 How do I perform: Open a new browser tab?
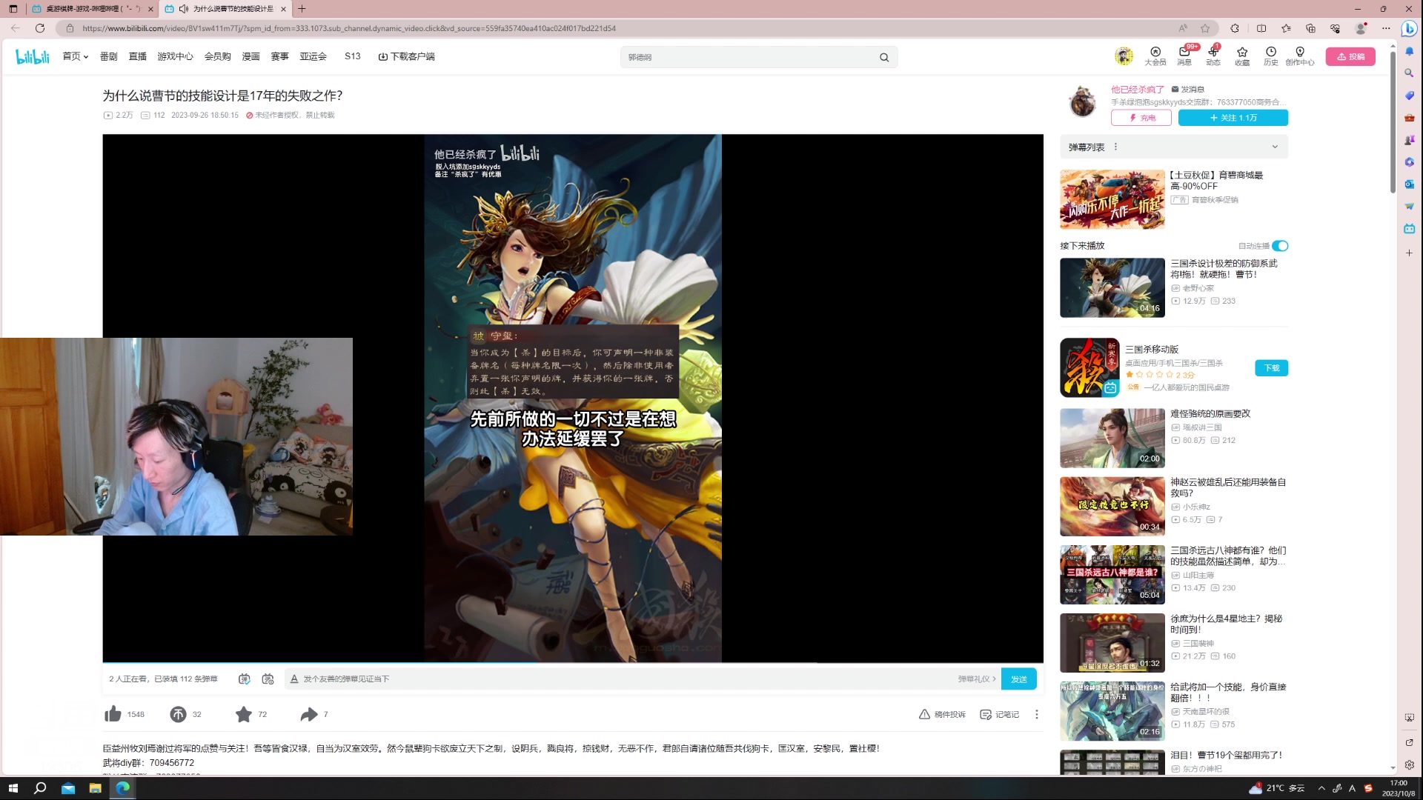click(302, 9)
